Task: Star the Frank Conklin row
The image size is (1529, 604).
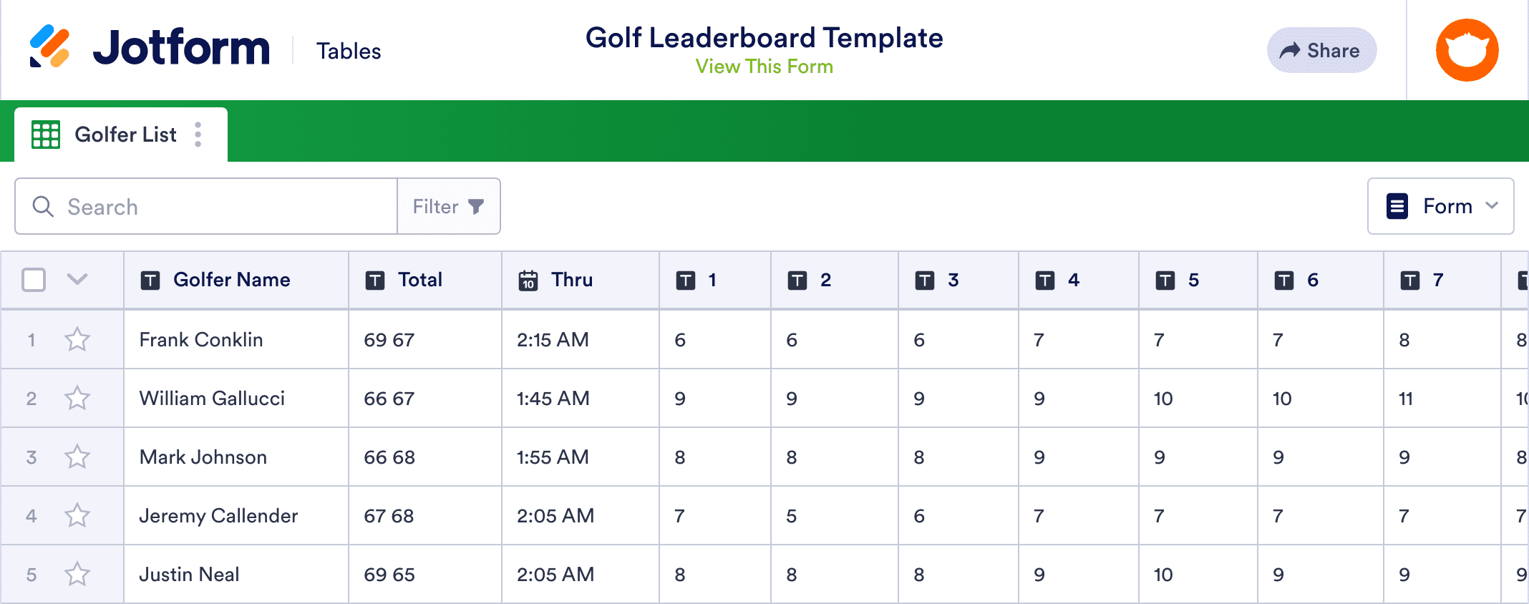Action: click(x=77, y=339)
